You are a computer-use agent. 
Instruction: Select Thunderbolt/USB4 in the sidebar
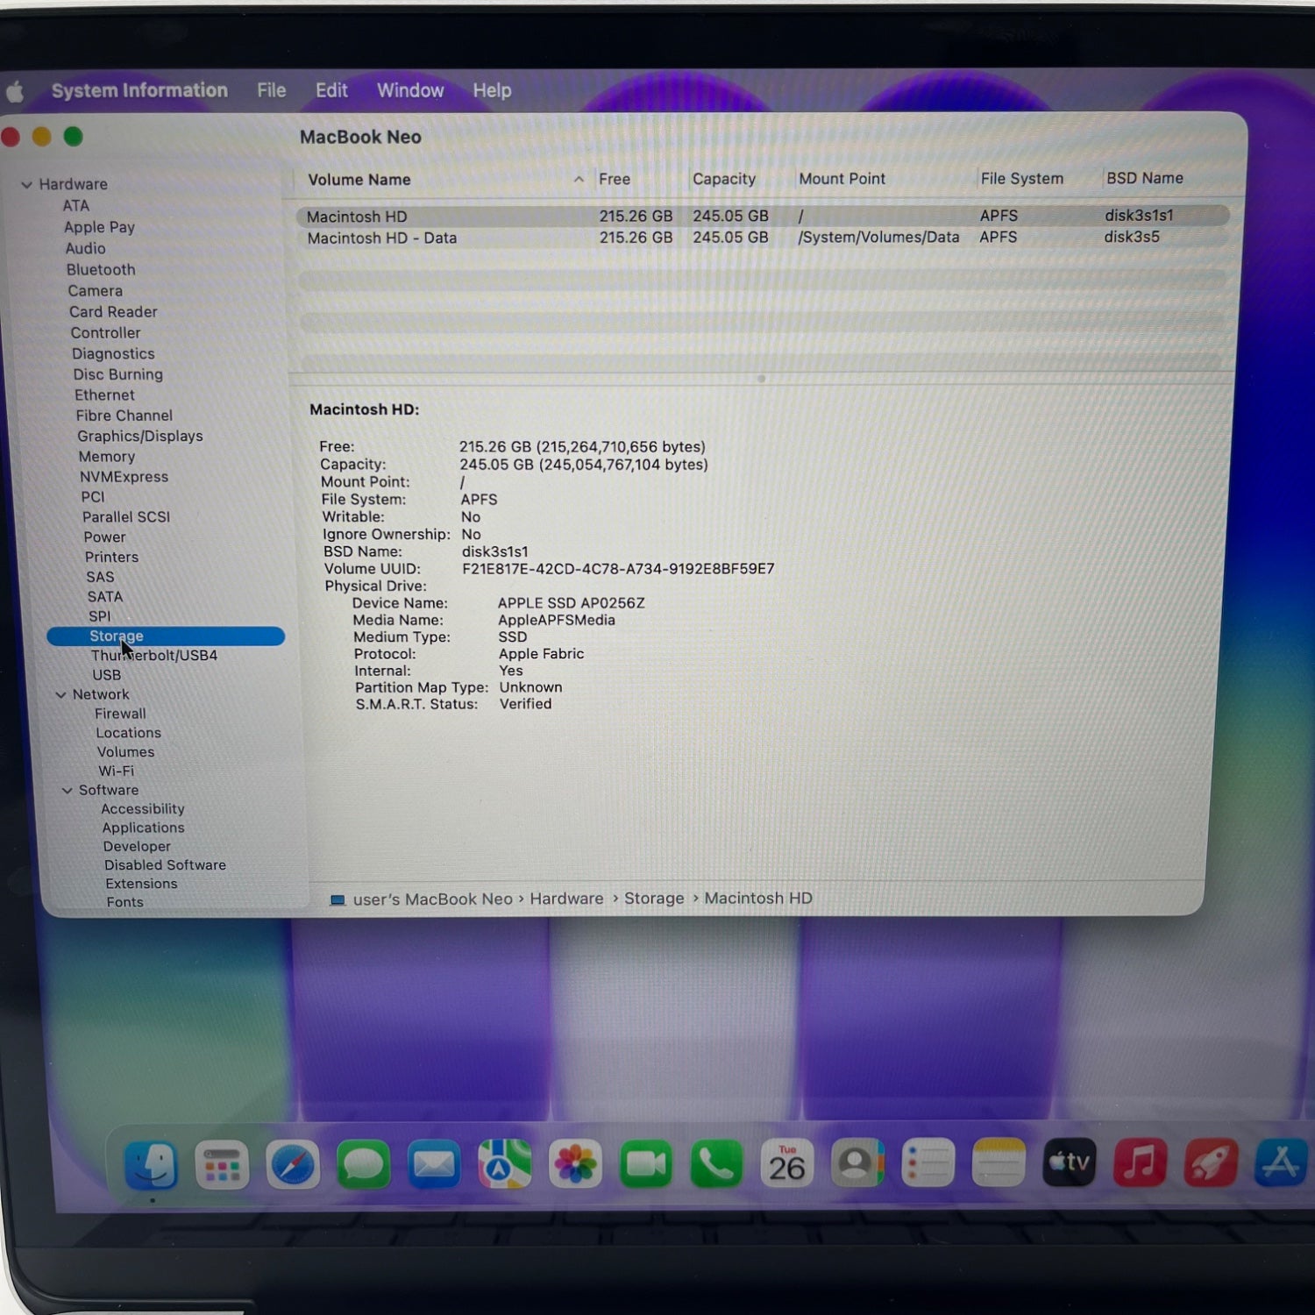pyautogui.click(x=154, y=656)
